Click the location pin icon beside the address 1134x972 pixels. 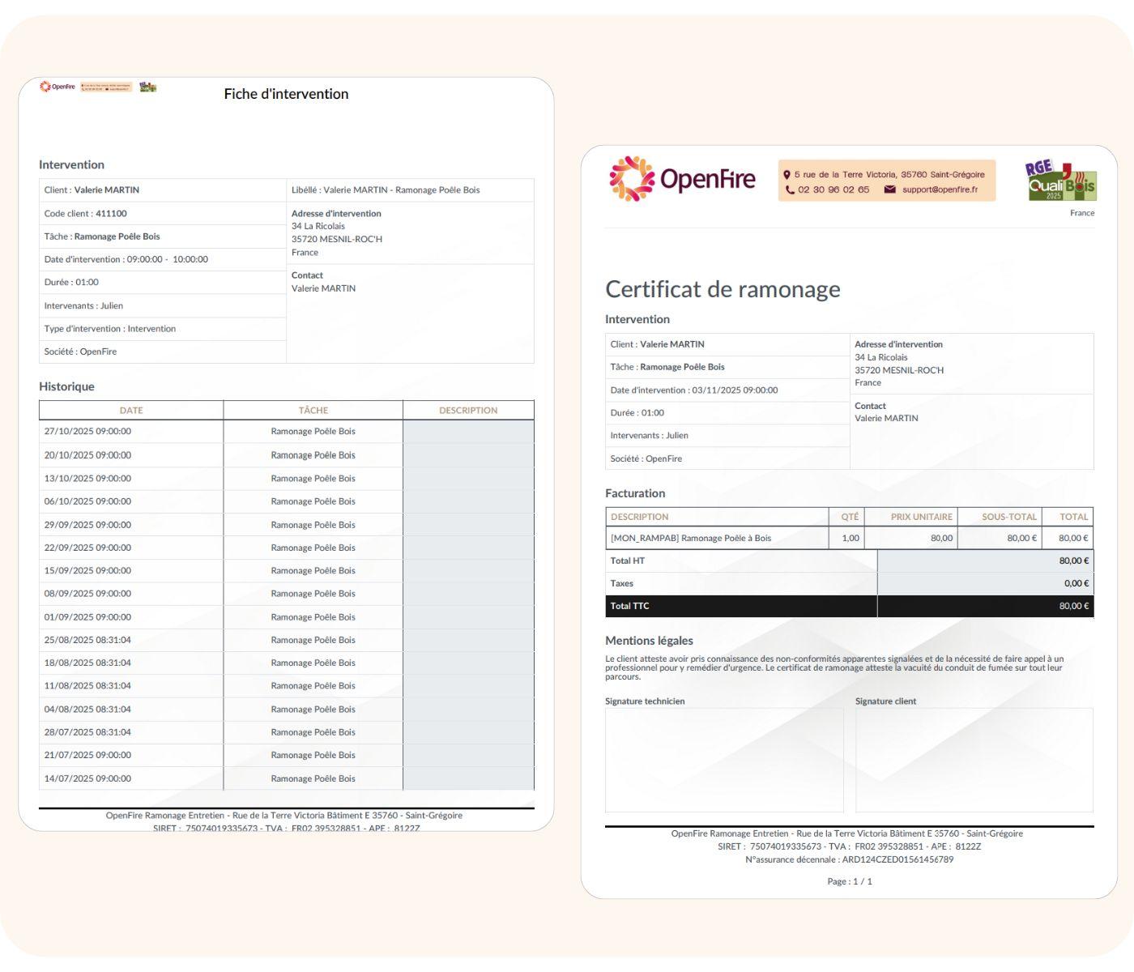click(787, 175)
